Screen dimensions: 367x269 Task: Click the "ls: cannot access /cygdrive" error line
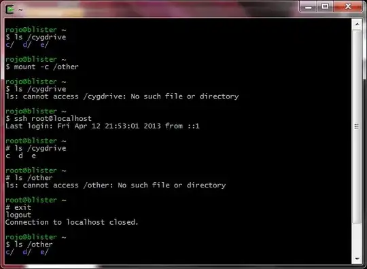tap(122, 96)
